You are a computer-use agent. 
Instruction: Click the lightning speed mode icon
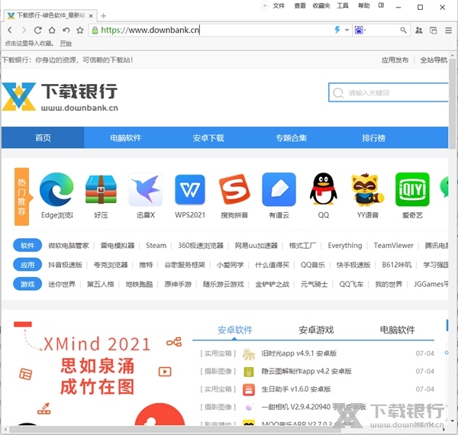click(337, 30)
